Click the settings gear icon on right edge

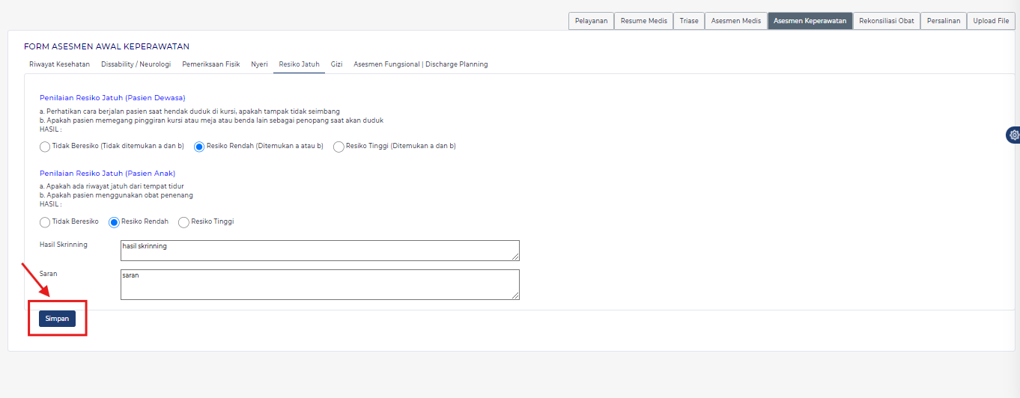pos(1014,135)
